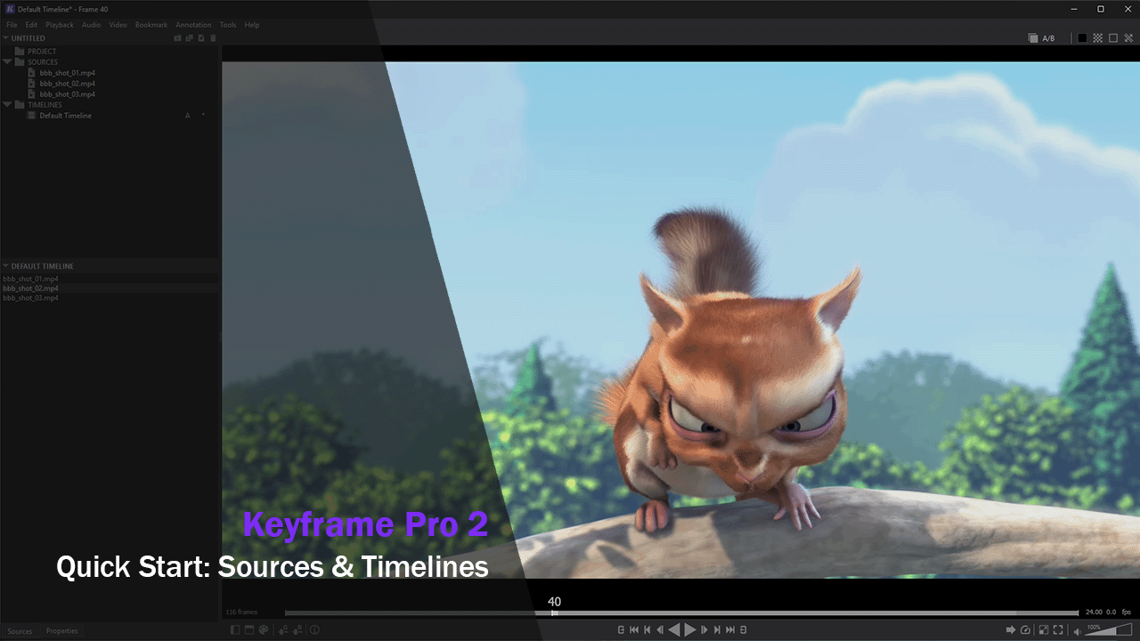Select bbb_shot_02.mp4 in the Sources tree

pyautogui.click(x=68, y=84)
